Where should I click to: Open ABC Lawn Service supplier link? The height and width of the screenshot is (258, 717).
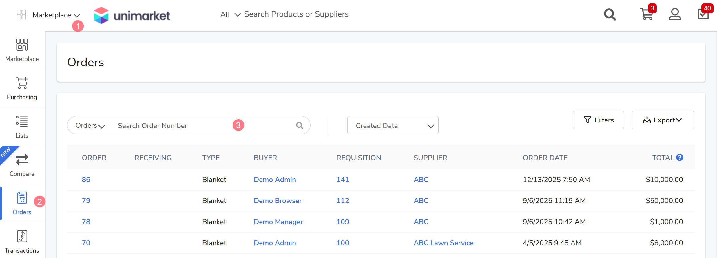443,243
